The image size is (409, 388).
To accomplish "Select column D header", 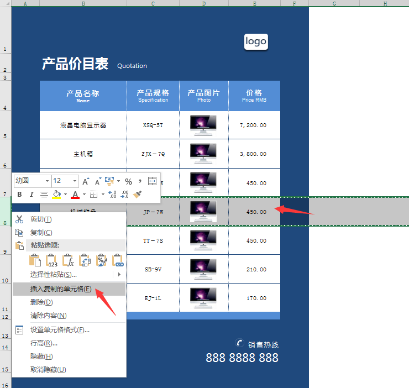I will [204, 3].
